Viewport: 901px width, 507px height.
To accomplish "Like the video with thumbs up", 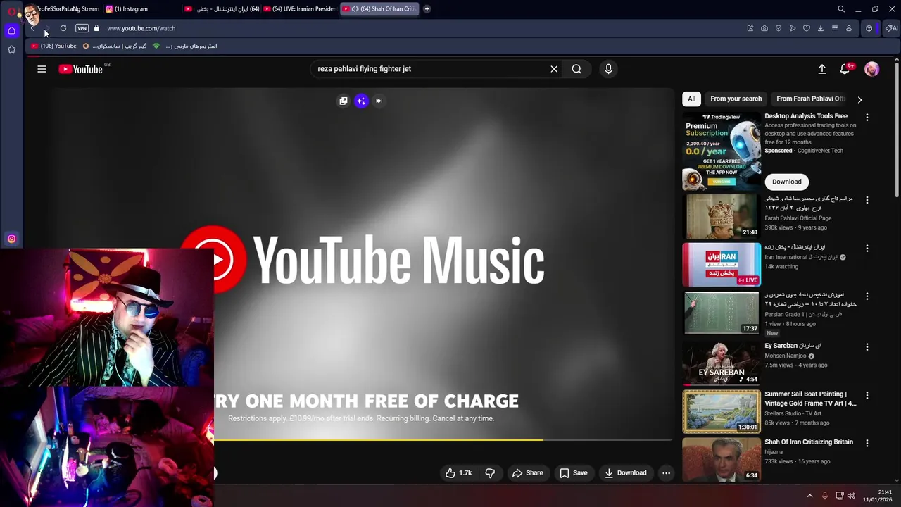I will click(458, 473).
